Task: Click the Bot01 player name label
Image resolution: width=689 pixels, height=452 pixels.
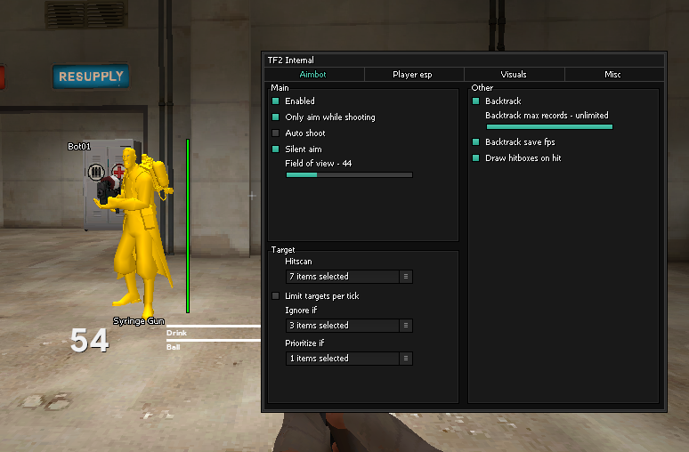Action: 79,146
